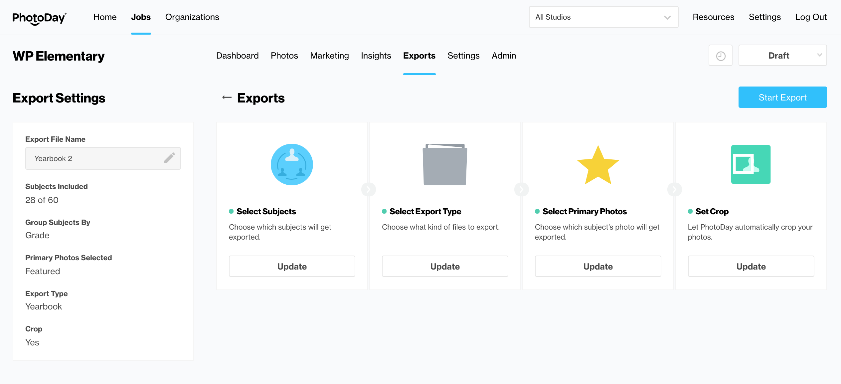The image size is (841, 384).
Task: Click the 'Primary Photos Selected' label
Action: click(69, 258)
